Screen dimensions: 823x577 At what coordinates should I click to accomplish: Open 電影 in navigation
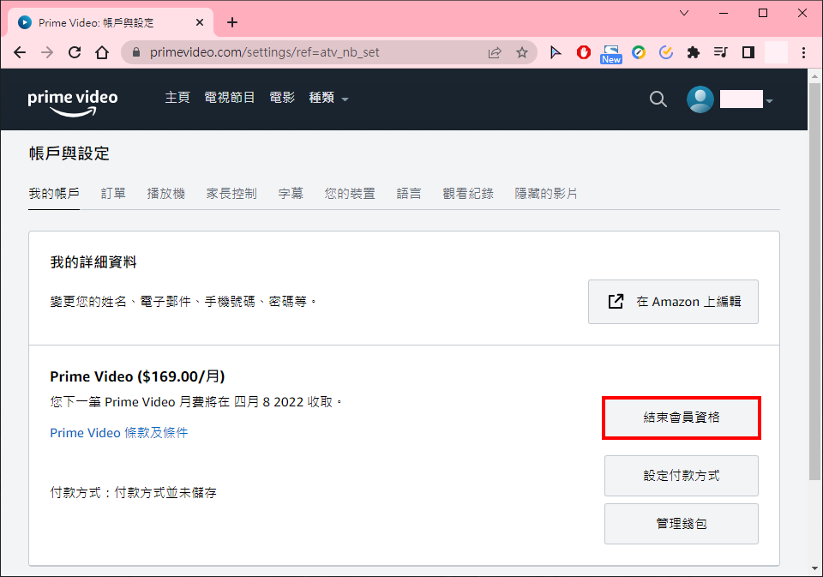[x=282, y=98]
